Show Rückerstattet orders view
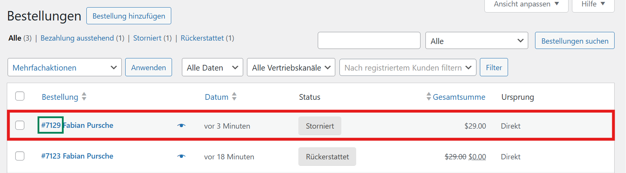This screenshot has width=626, height=173. (x=202, y=38)
